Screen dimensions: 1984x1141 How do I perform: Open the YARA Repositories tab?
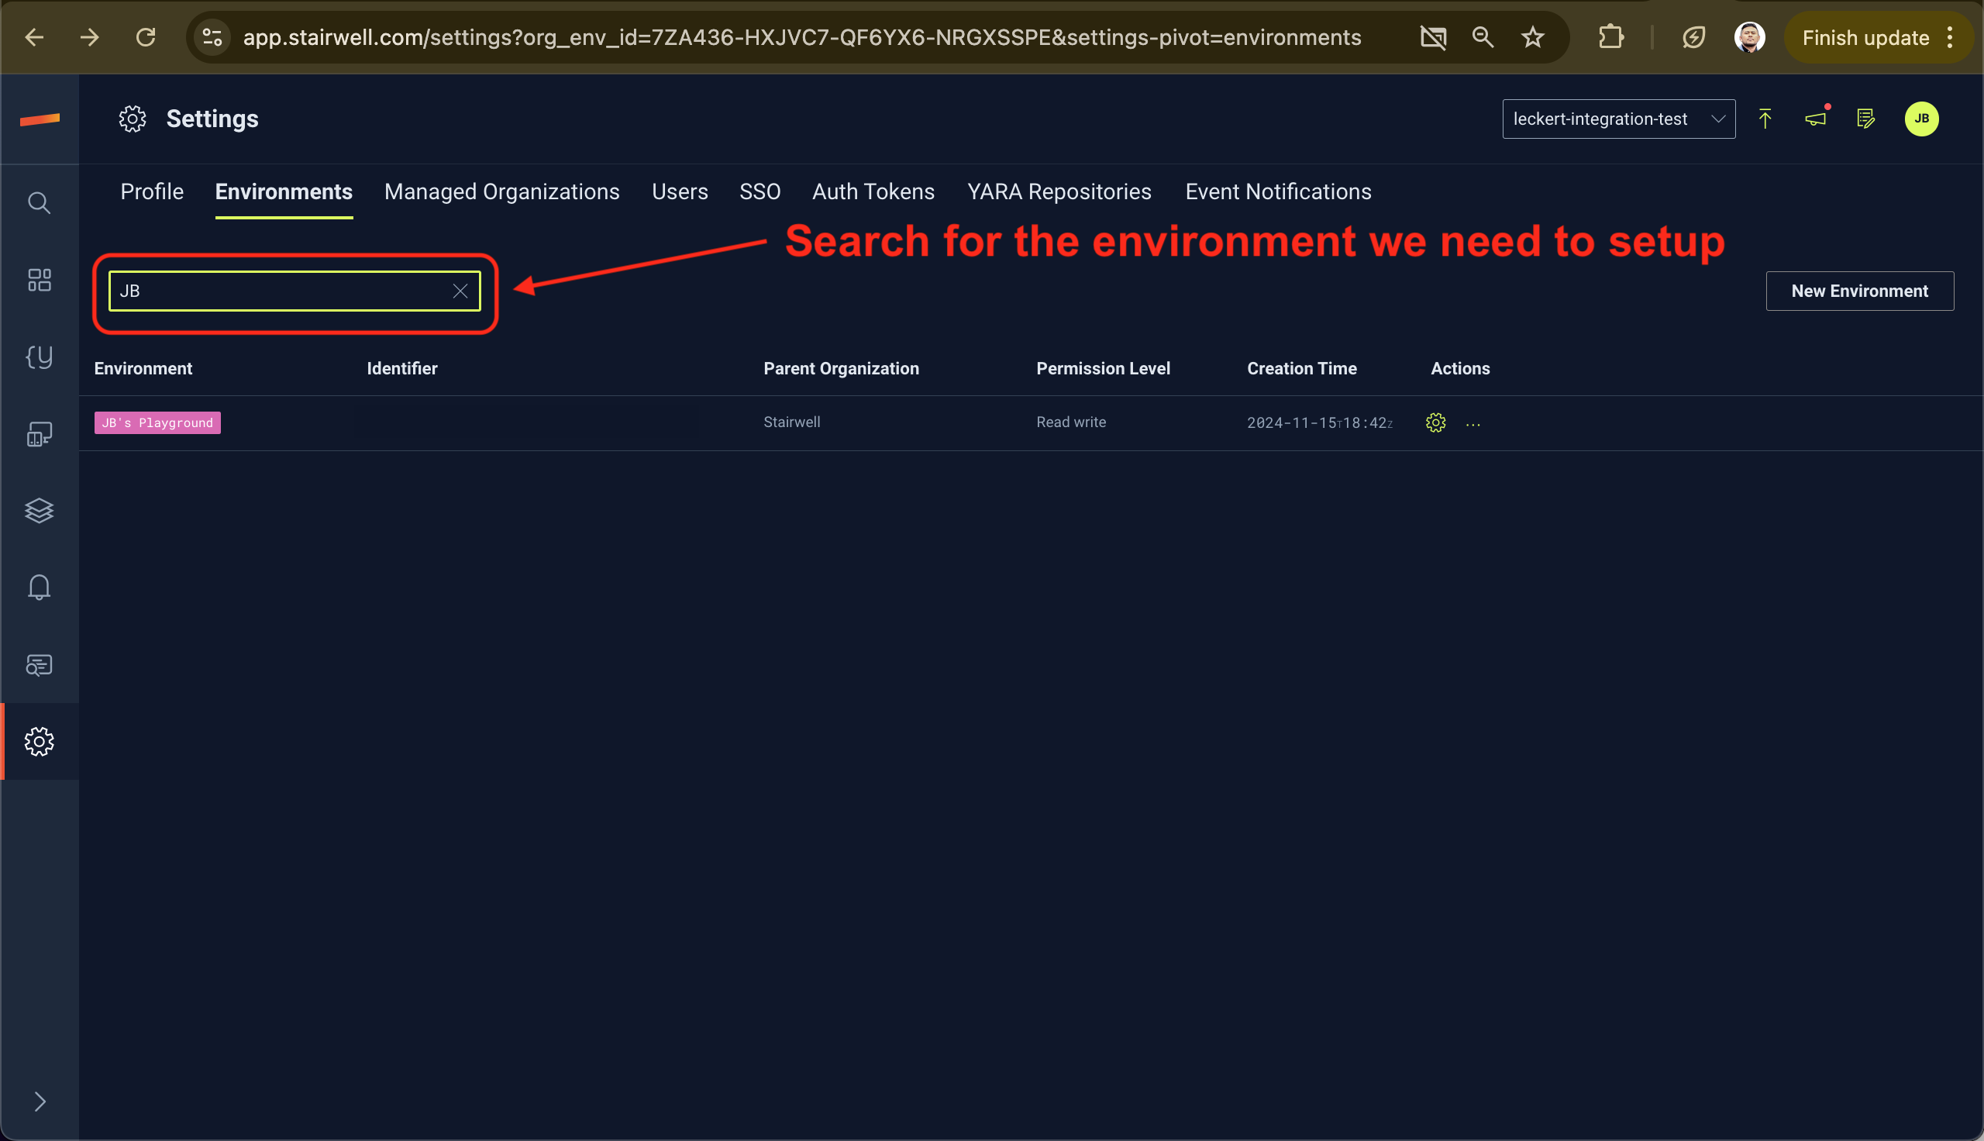click(1059, 192)
